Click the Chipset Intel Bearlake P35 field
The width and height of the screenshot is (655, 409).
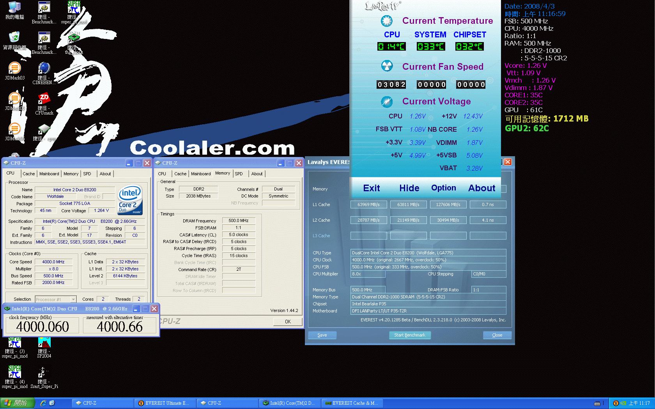click(x=428, y=304)
